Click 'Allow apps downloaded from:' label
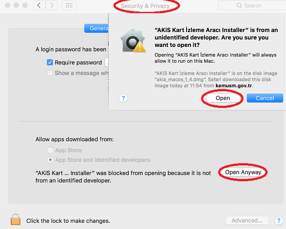The image size is (286, 229). 74,139
